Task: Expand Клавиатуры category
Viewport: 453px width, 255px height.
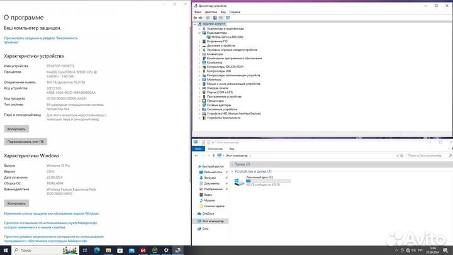Action: (x=199, y=54)
